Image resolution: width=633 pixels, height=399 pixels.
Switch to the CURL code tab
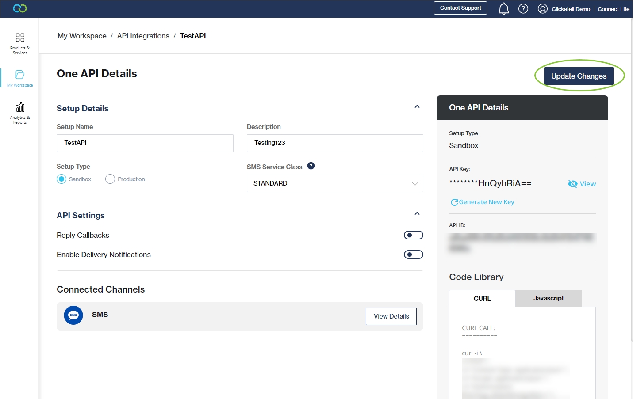click(482, 299)
